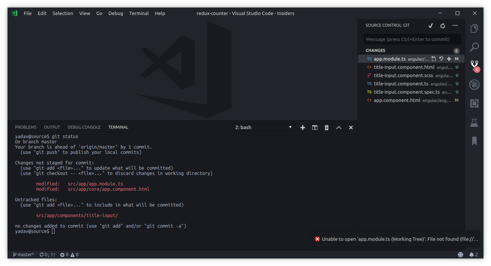Screen dimensions: 491x266
Task: Open the Terminal menu
Action: [x=139, y=13]
